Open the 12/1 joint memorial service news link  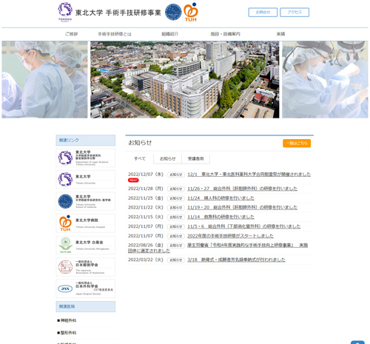(249, 175)
